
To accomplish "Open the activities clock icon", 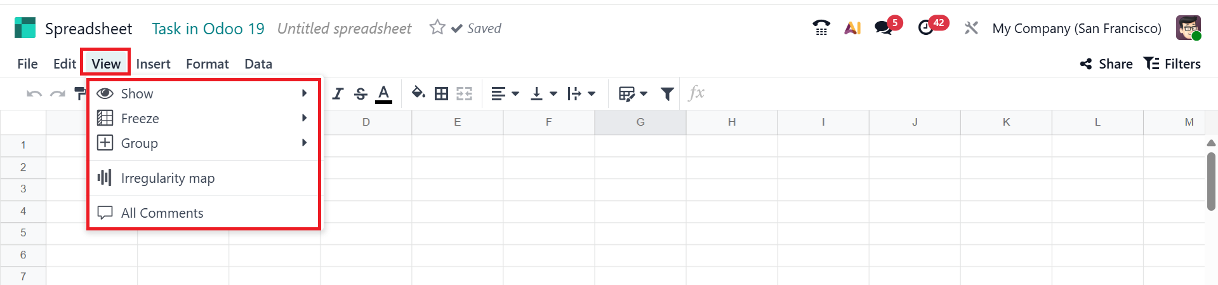I will tap(926, 28).
